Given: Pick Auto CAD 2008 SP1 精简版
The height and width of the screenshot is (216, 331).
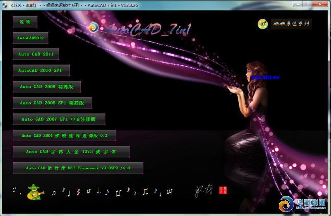Looking at the screenshot, I should pyautogui.click(x=52, y=103).
